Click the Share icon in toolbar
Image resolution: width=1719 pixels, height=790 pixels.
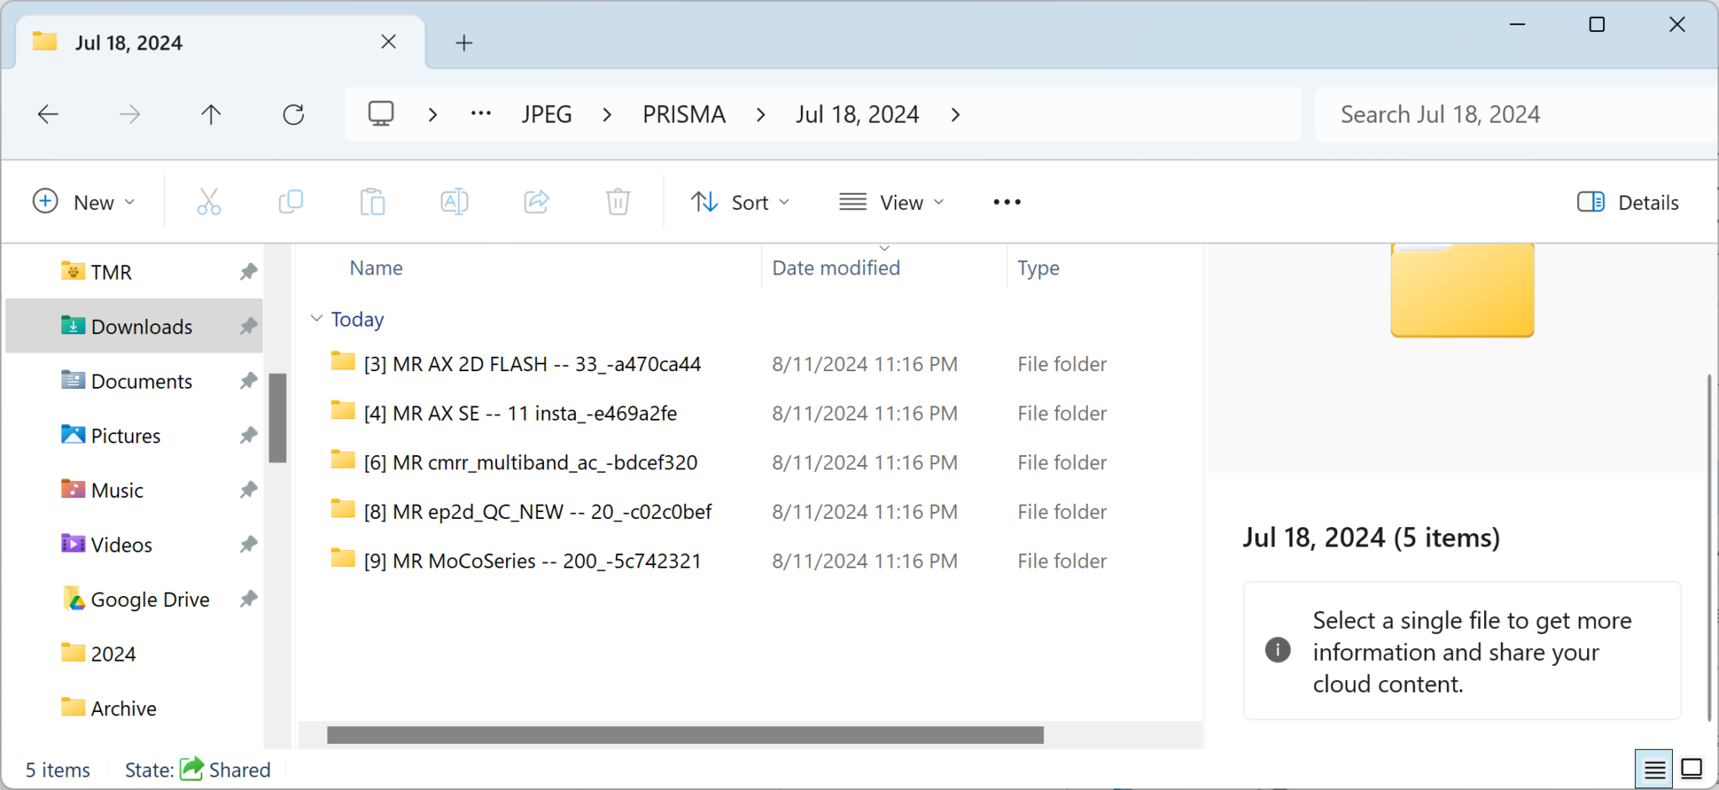(x=536, y=202)
